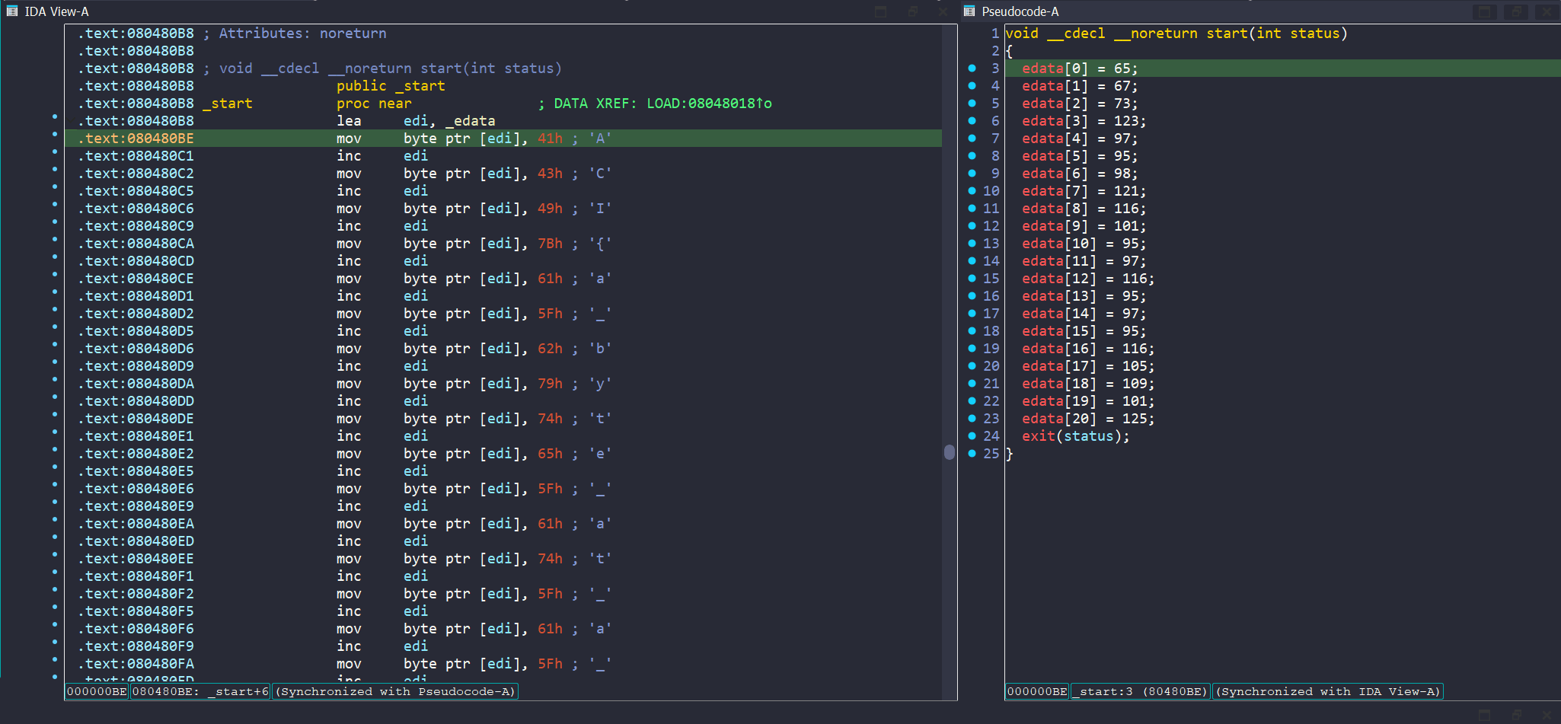Toggle breakpoint dot on pseudocode line 6
This screenshot has height=724, width=1561.
click(972, 121)
